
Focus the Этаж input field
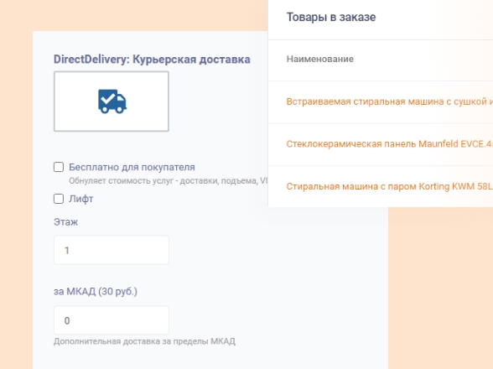[x=112, y=250]
